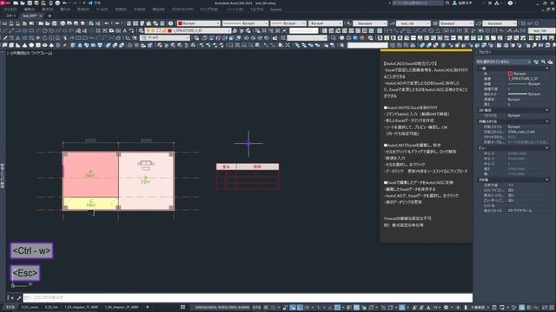Toggle dynamic input in status bar
Image resolution: width=556 pixels, height=312 pixels.
293,308
